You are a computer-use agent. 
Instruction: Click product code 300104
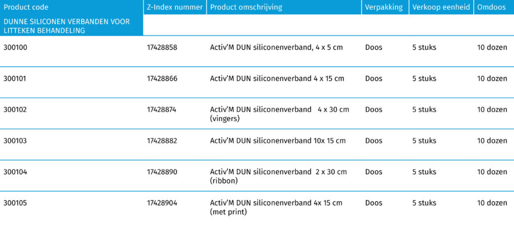click(x=15, y=172)
